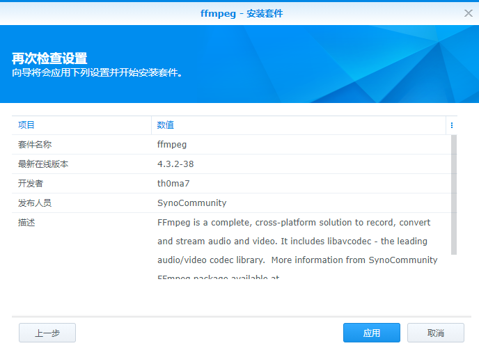Click the 应用 apply button

(372, 333)
